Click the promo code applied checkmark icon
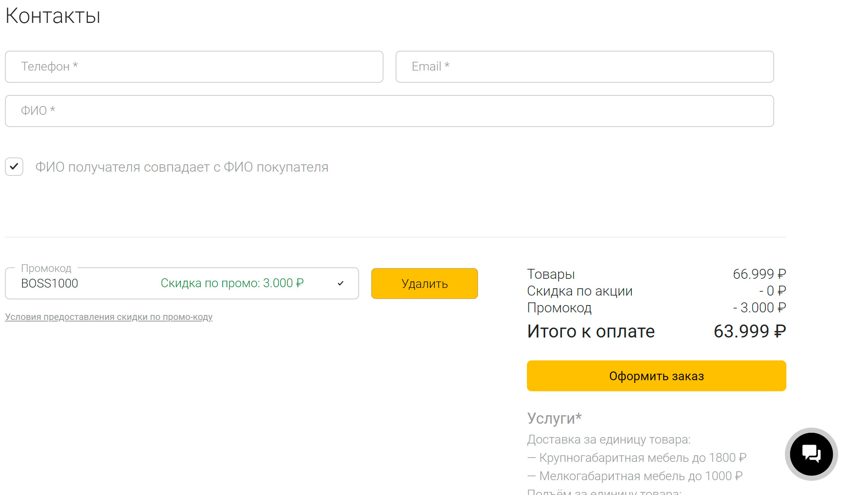The image size is (847, 495). 341,283
